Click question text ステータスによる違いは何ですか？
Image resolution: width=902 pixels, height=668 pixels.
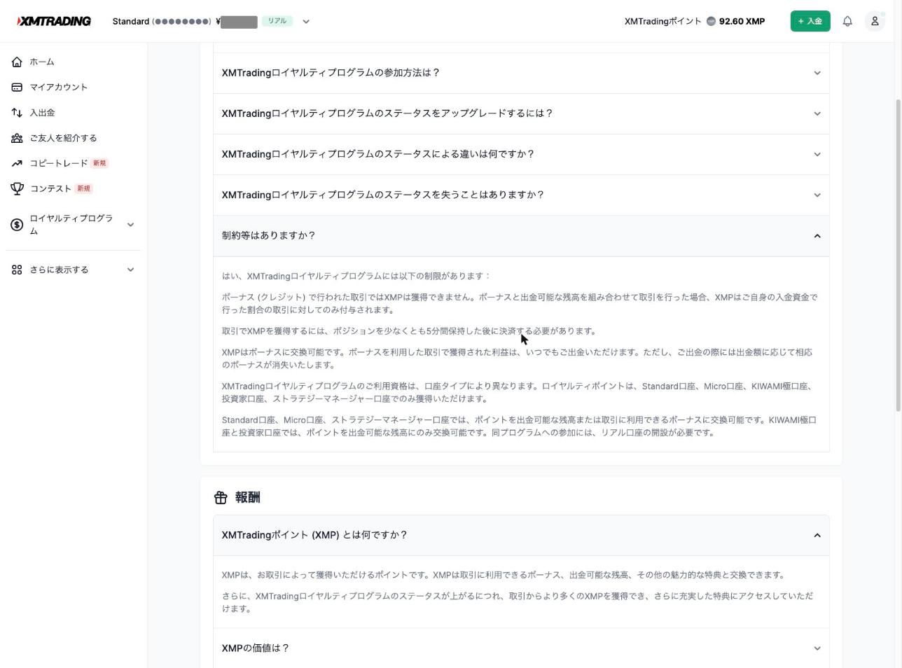pyautogui.click(x=378, y=154)
